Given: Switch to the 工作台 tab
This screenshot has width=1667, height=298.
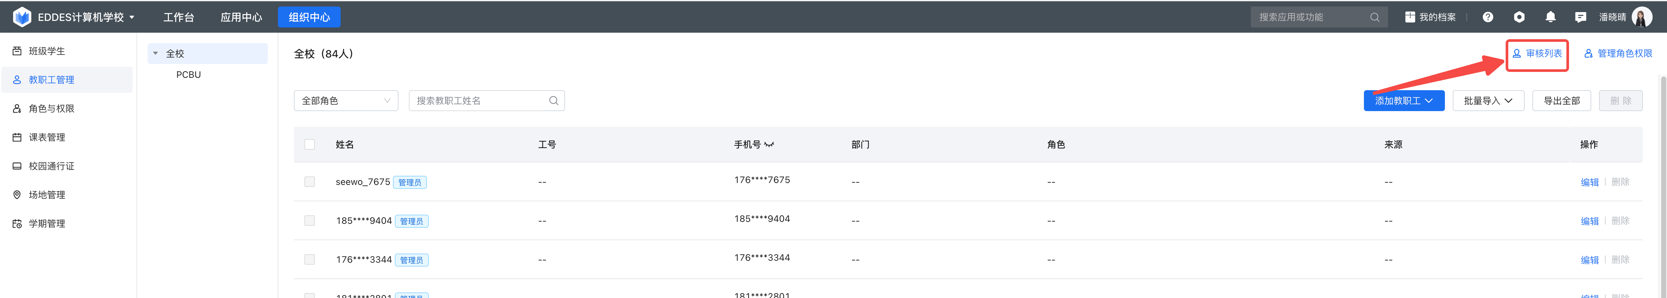Looking at the screenshot, I should click(x=179, y=18).
